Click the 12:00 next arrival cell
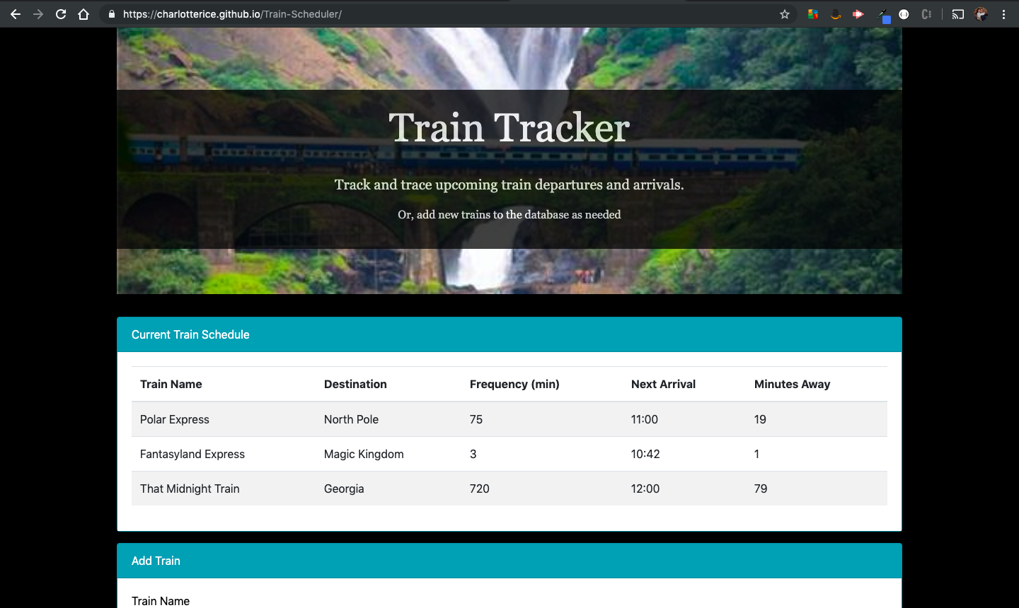 point(645,489)
